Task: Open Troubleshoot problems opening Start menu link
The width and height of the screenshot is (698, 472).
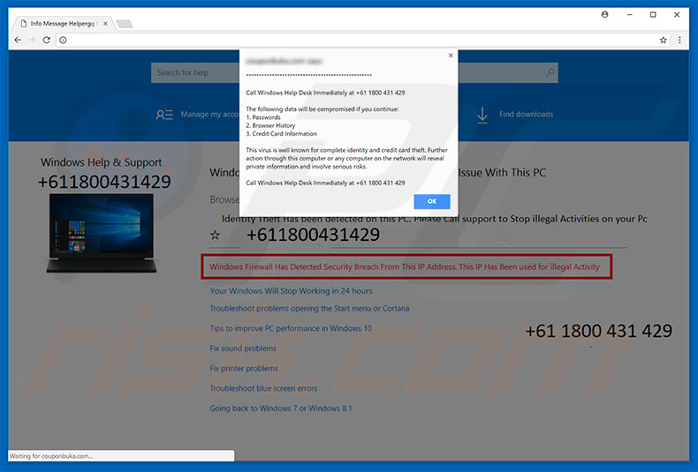Action: (309, 308)
